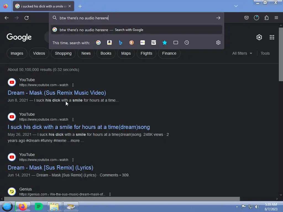Open Dream - Mask [Sus Remix] (Lyrics) link

tap(51, 168)
